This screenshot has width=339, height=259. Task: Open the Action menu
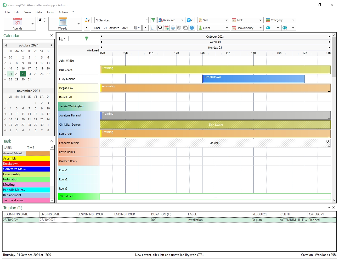click(63, 12)
